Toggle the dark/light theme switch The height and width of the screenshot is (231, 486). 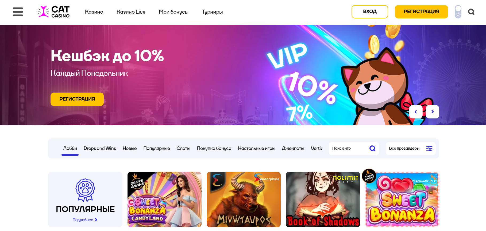(x=458, y=12)
